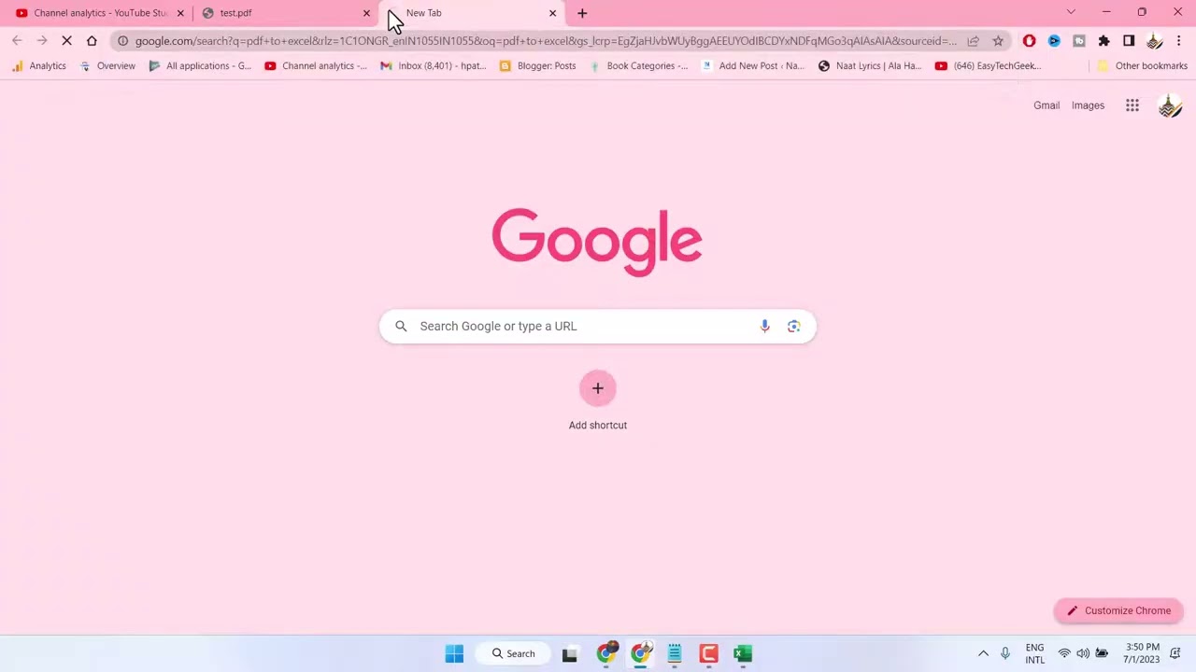Open the Blogger: Posts bookmark
Screen dimensions: 1196x672
pyautogui.click(x=538, y=66)
